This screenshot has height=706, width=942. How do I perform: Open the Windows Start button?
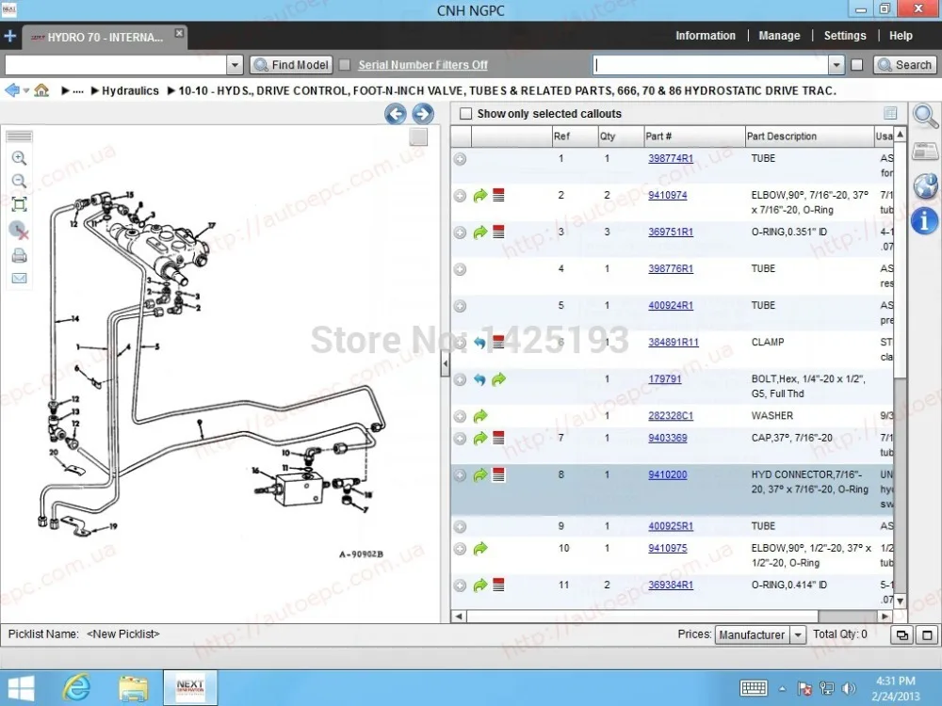point(21,688)
